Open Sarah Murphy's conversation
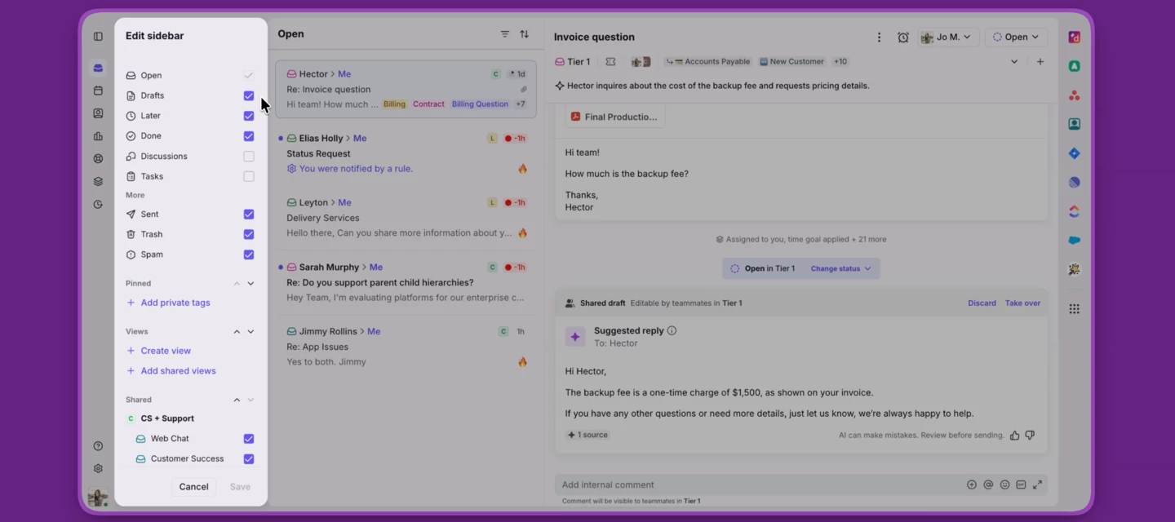 [x=406, y=282]
